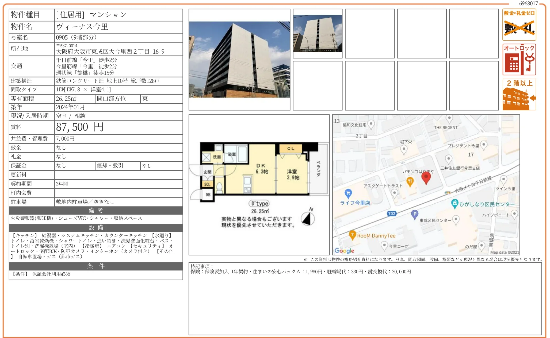
Task: Click the 702 route shield on map
Action: (392, 213)
